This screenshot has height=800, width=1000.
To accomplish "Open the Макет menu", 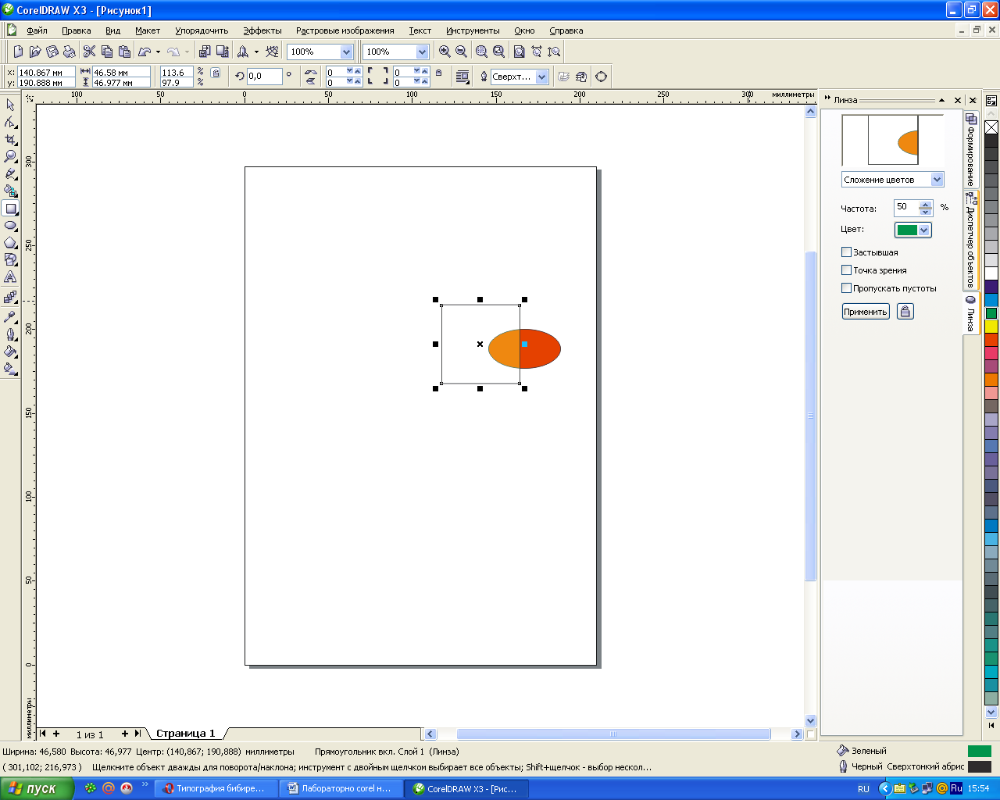I will 148,30.
